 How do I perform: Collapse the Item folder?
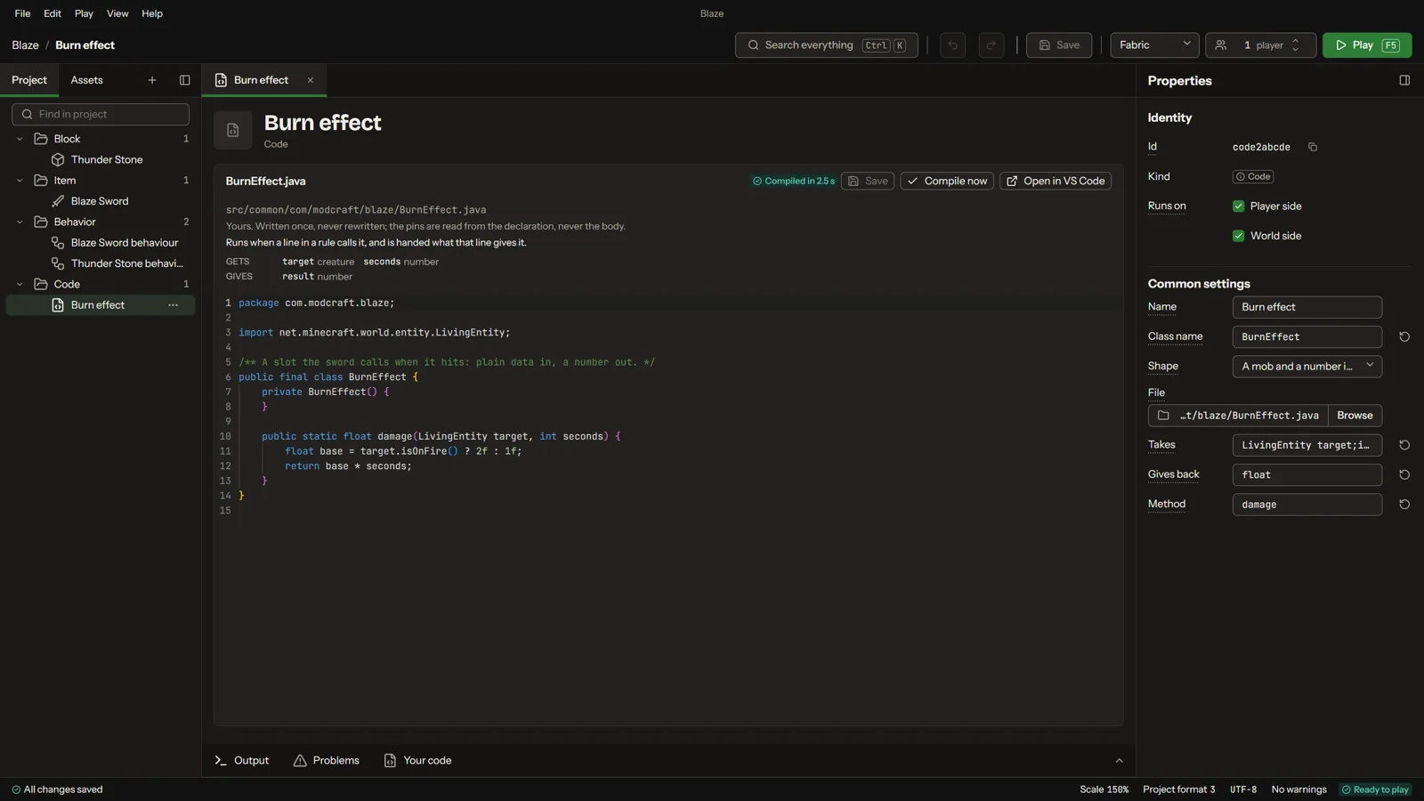click(x=20, y=180)
